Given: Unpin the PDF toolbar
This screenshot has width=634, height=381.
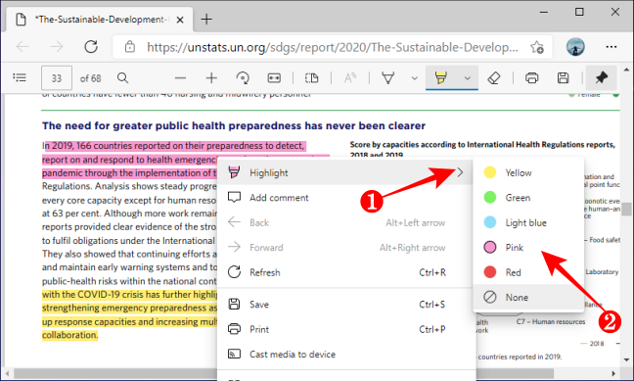Looking at the screenshot, I should pyautogui.click(x=602, y=77).
